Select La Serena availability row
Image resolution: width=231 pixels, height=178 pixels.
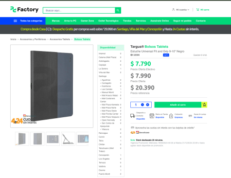(110, 69)
